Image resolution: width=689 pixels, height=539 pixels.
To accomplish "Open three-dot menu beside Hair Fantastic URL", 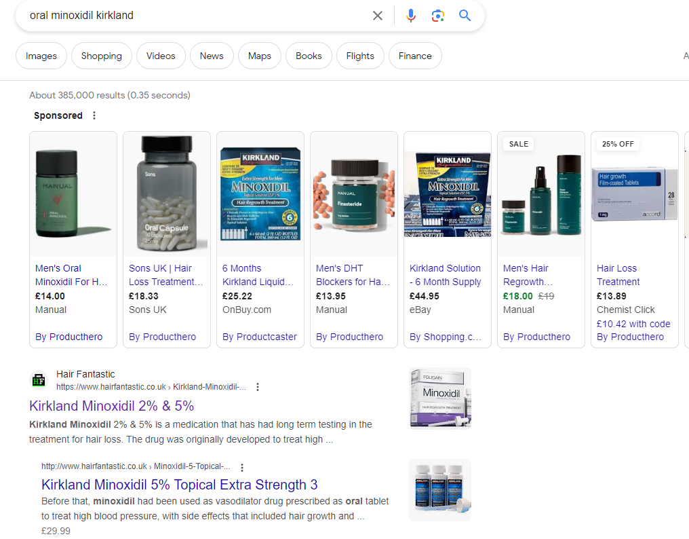I will (258, 387).
